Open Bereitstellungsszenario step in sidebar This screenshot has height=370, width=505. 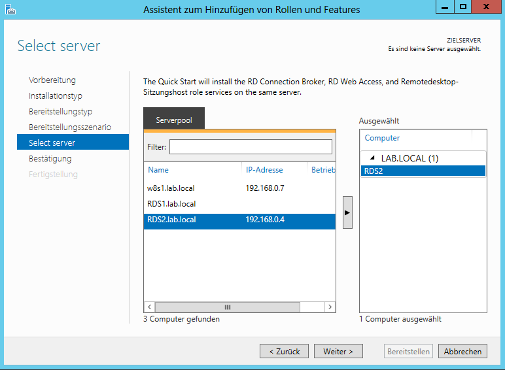70,127
